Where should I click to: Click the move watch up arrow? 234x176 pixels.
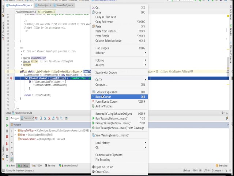(x=12, y=142)
